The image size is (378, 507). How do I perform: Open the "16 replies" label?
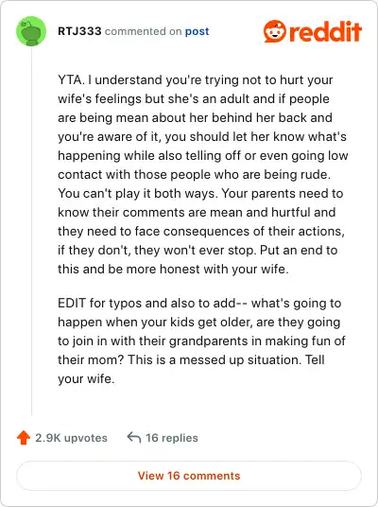[x=172, y=438]
